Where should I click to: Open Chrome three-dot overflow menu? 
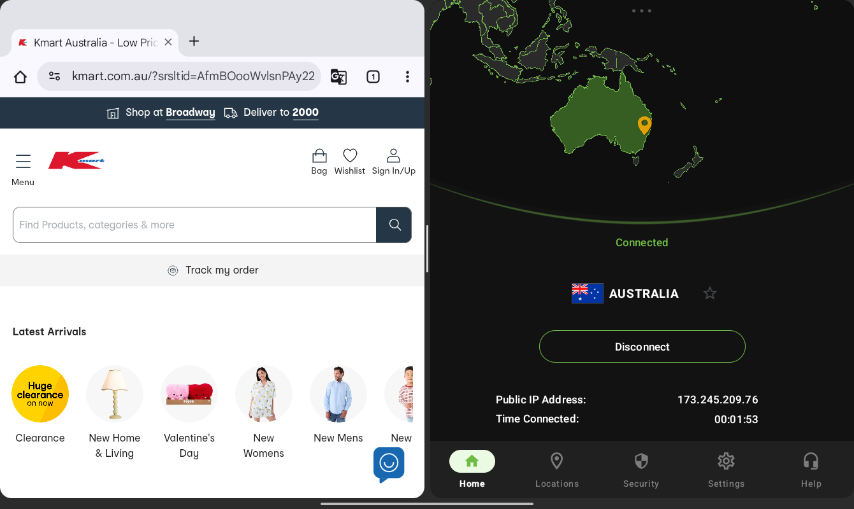click(x=407, y=77)
